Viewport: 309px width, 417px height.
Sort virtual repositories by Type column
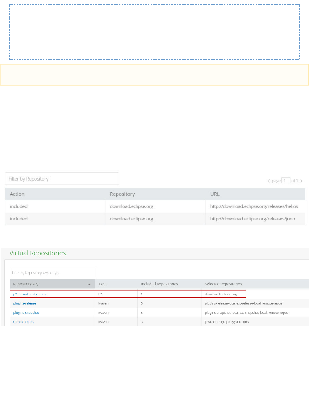tap(102, 284)
